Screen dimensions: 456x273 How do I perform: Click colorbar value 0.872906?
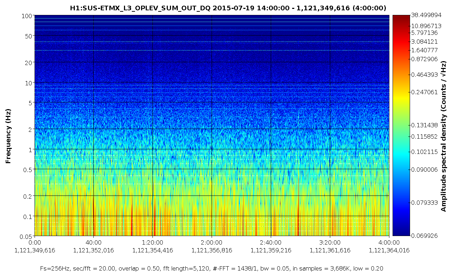click(424, 59)
